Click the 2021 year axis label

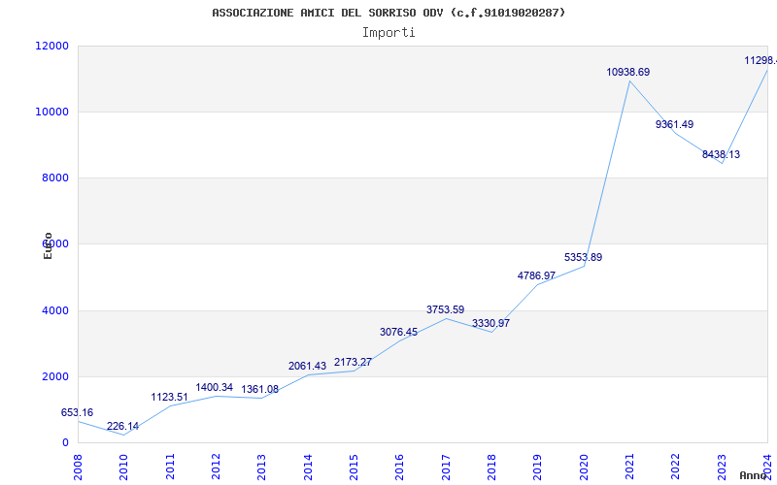[629, 466]
